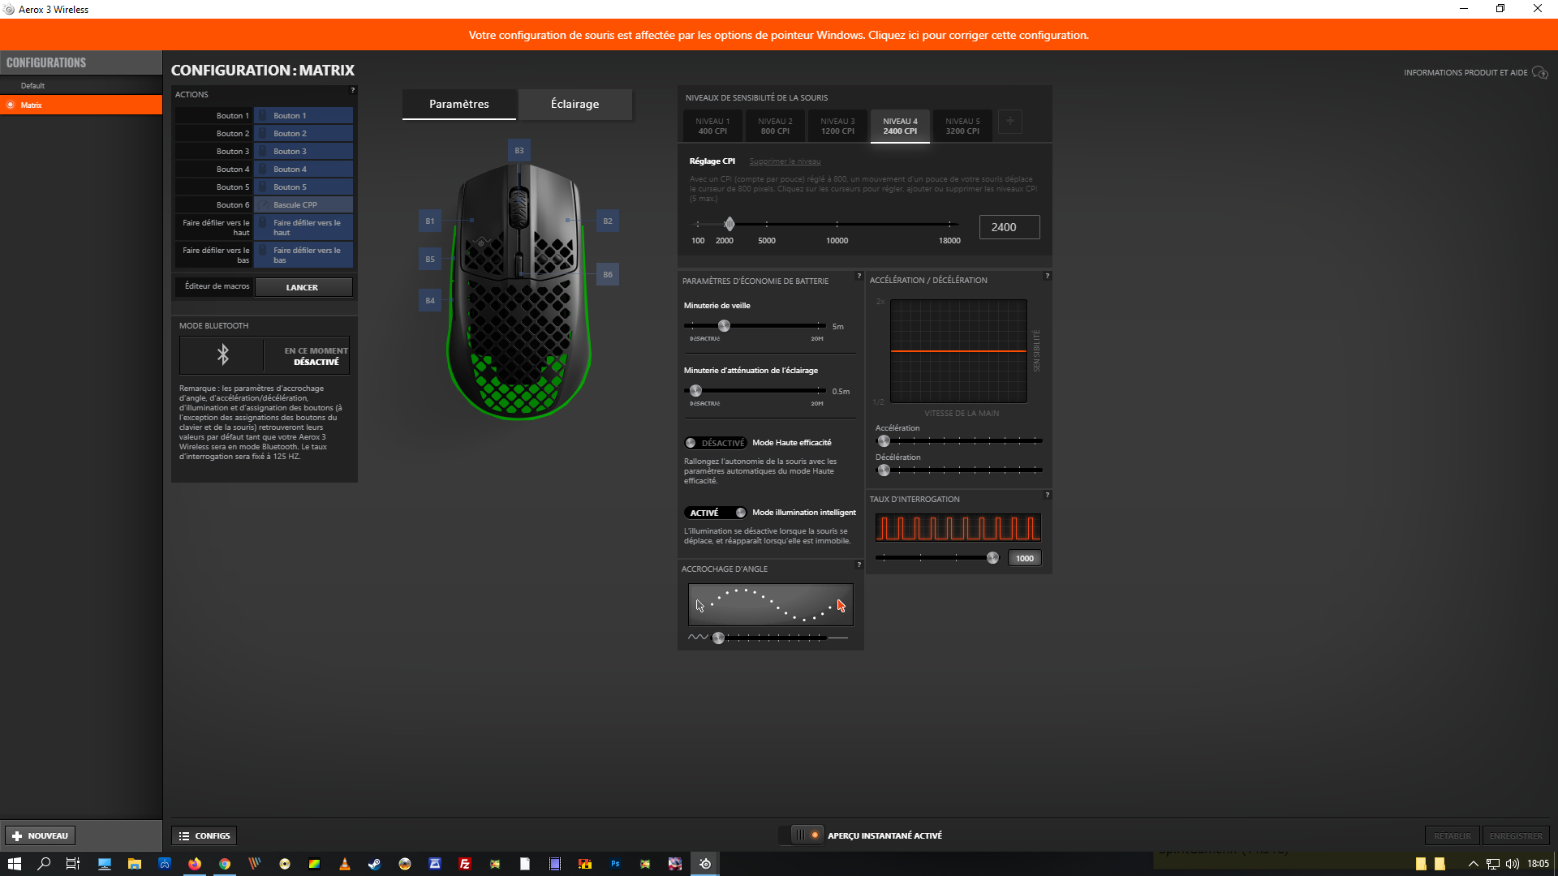Screen dimensions: 1558x876
Task: Click the CPI slider handle
Action: click(730, 224)
